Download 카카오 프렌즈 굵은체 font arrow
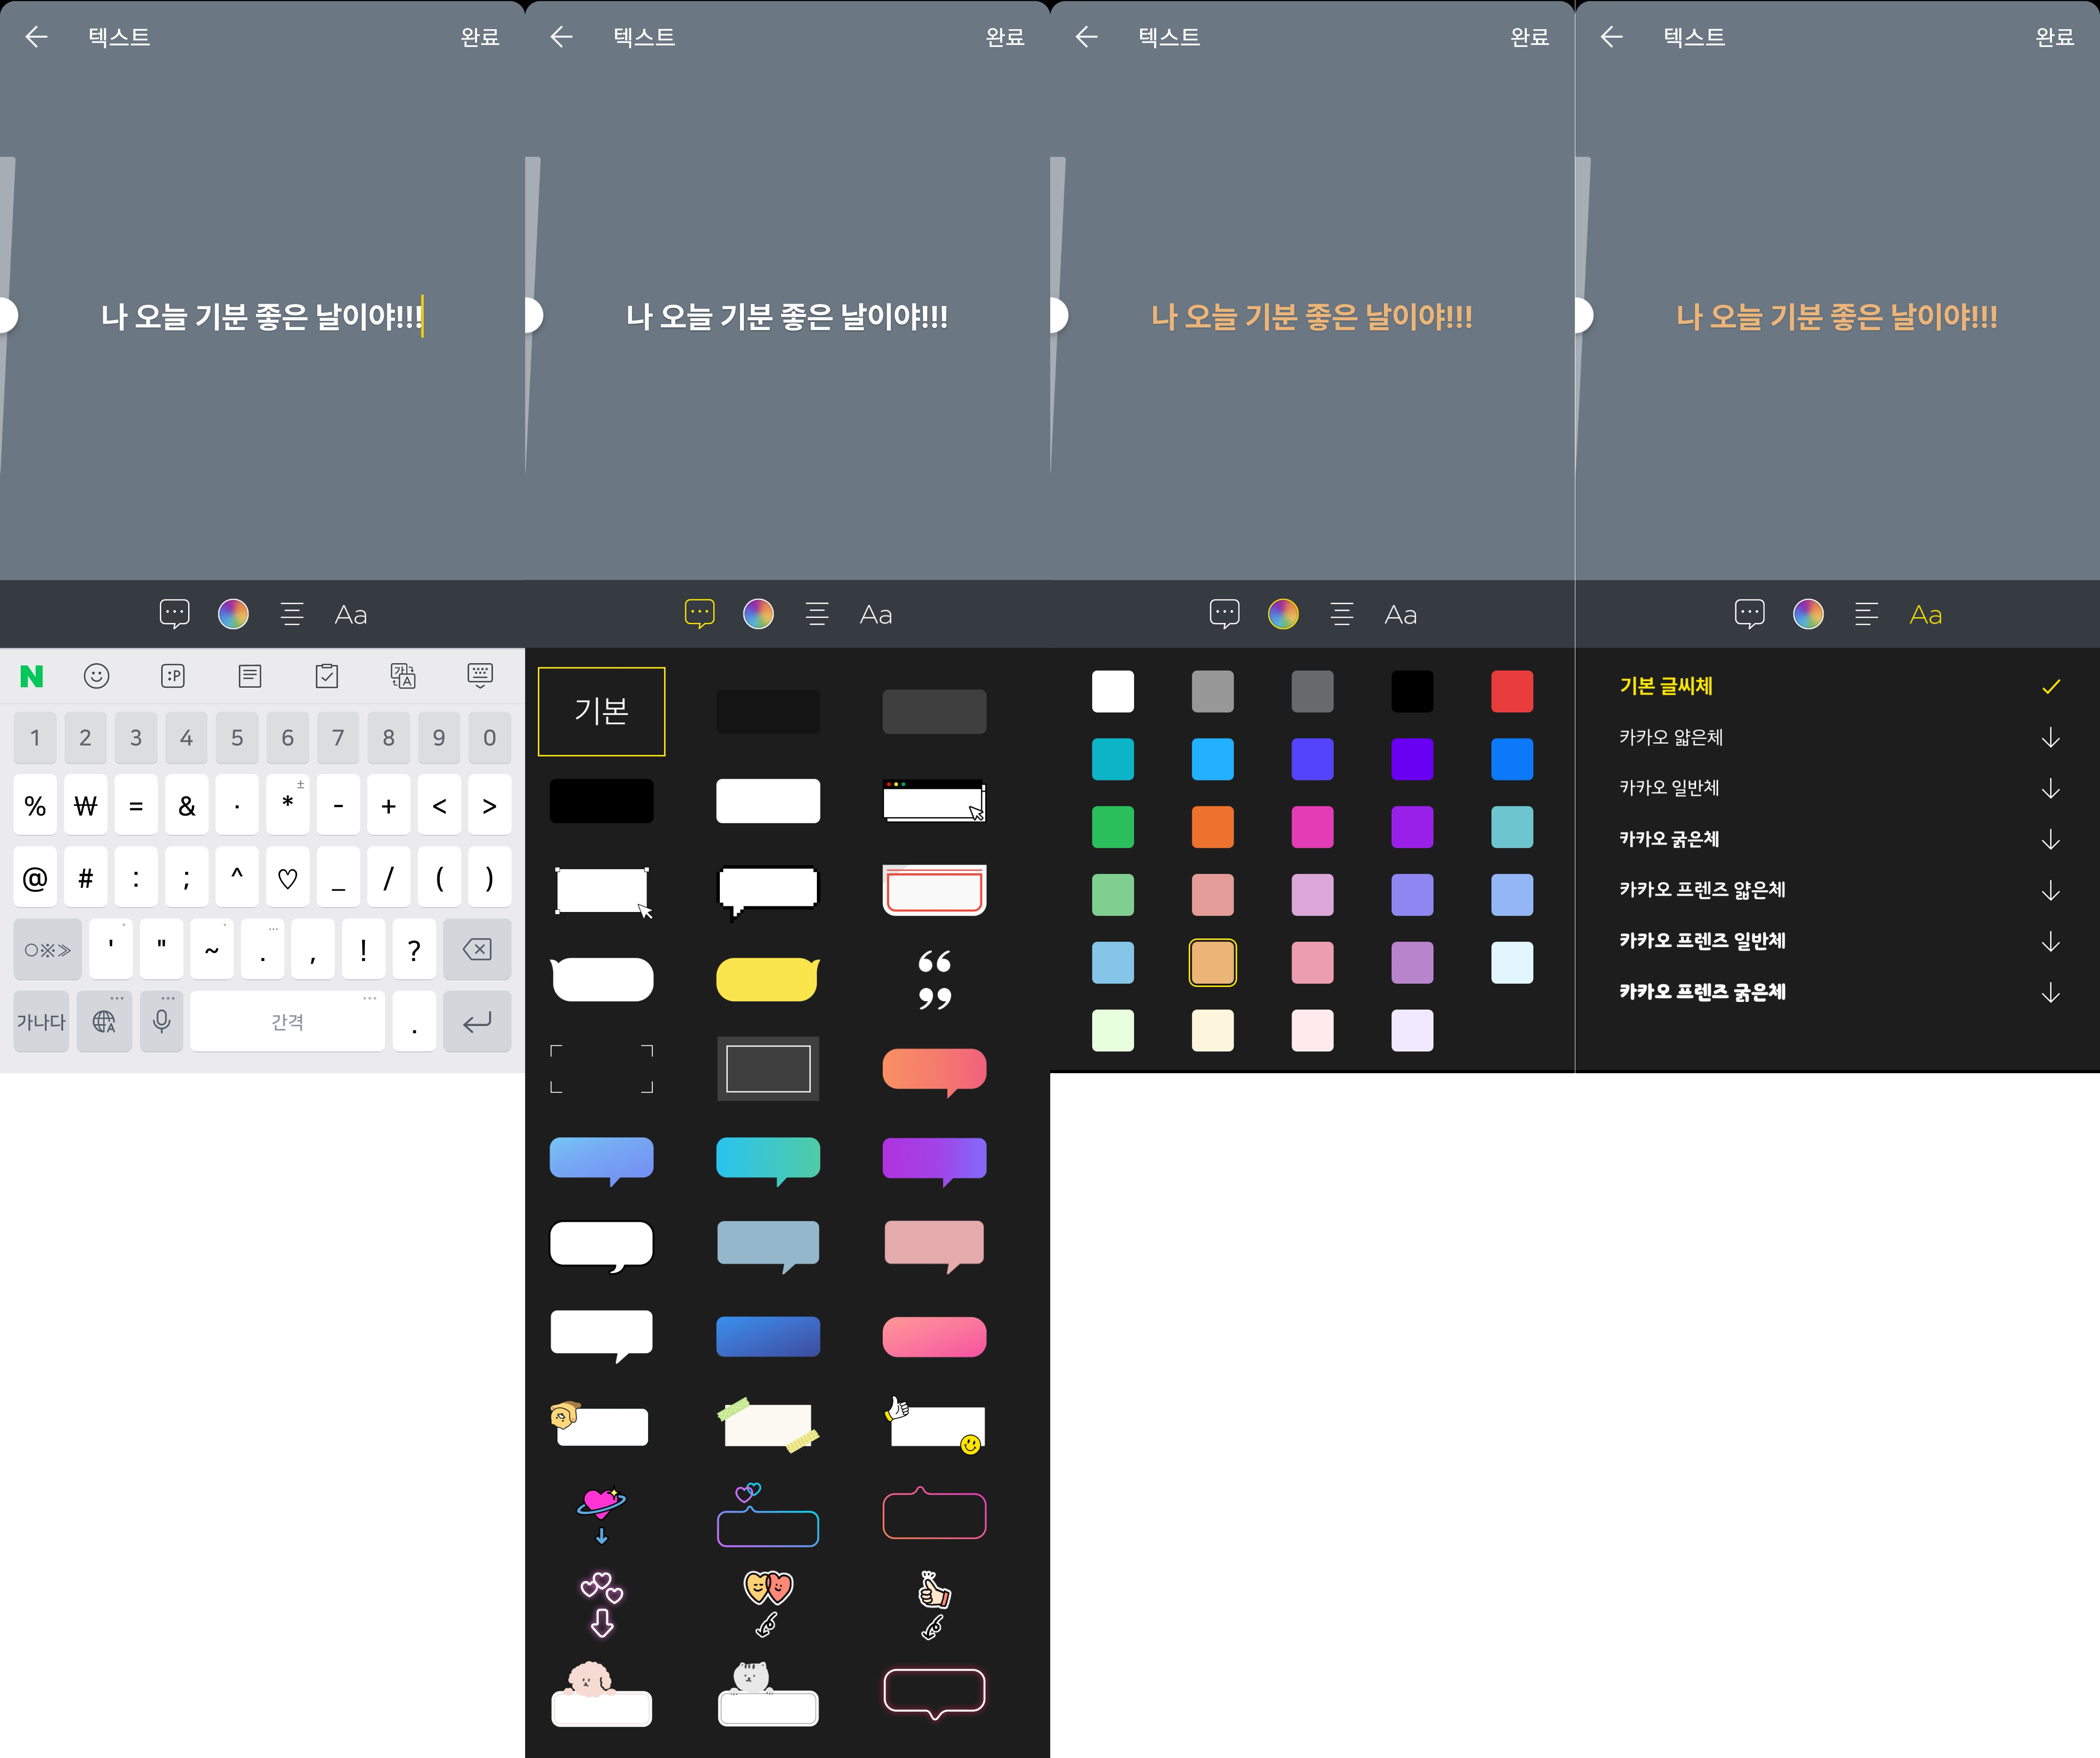 (x=2050, y=992)
